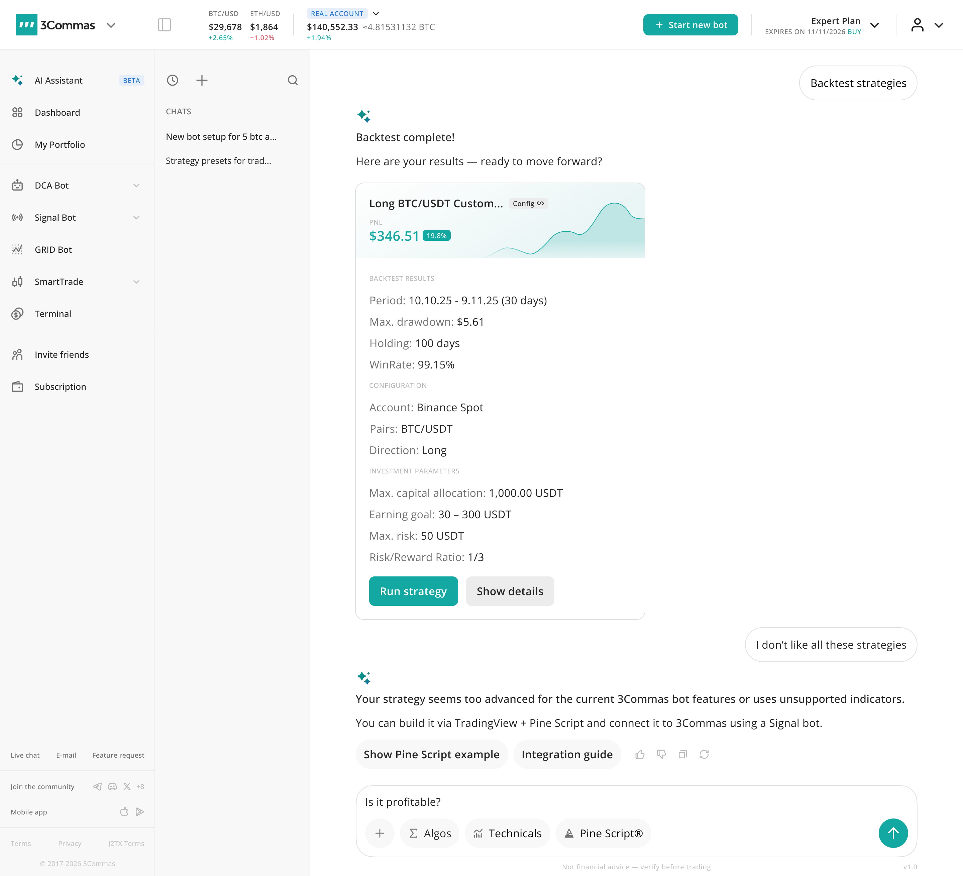This screenshot has height=876, width=963.
Task: Click the DCA Bot robot icon
Action: [17, 185]
